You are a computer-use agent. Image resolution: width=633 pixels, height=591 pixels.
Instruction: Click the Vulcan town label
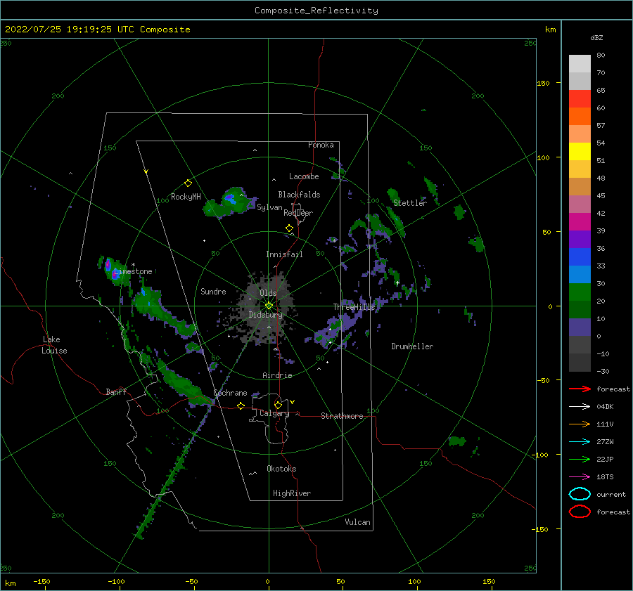(x=357, y=522)
